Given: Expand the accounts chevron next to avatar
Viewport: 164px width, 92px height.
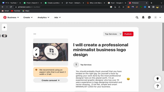Looking at the screenshot, I should point(160,17).
